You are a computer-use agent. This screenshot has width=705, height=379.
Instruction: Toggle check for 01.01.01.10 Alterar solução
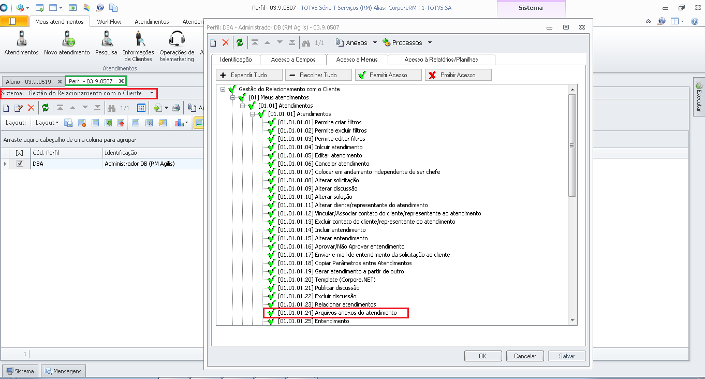(271, 197)
